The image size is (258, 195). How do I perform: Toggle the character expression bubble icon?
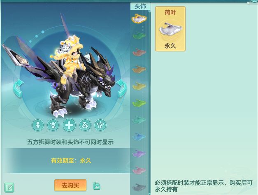pos(53,125)
